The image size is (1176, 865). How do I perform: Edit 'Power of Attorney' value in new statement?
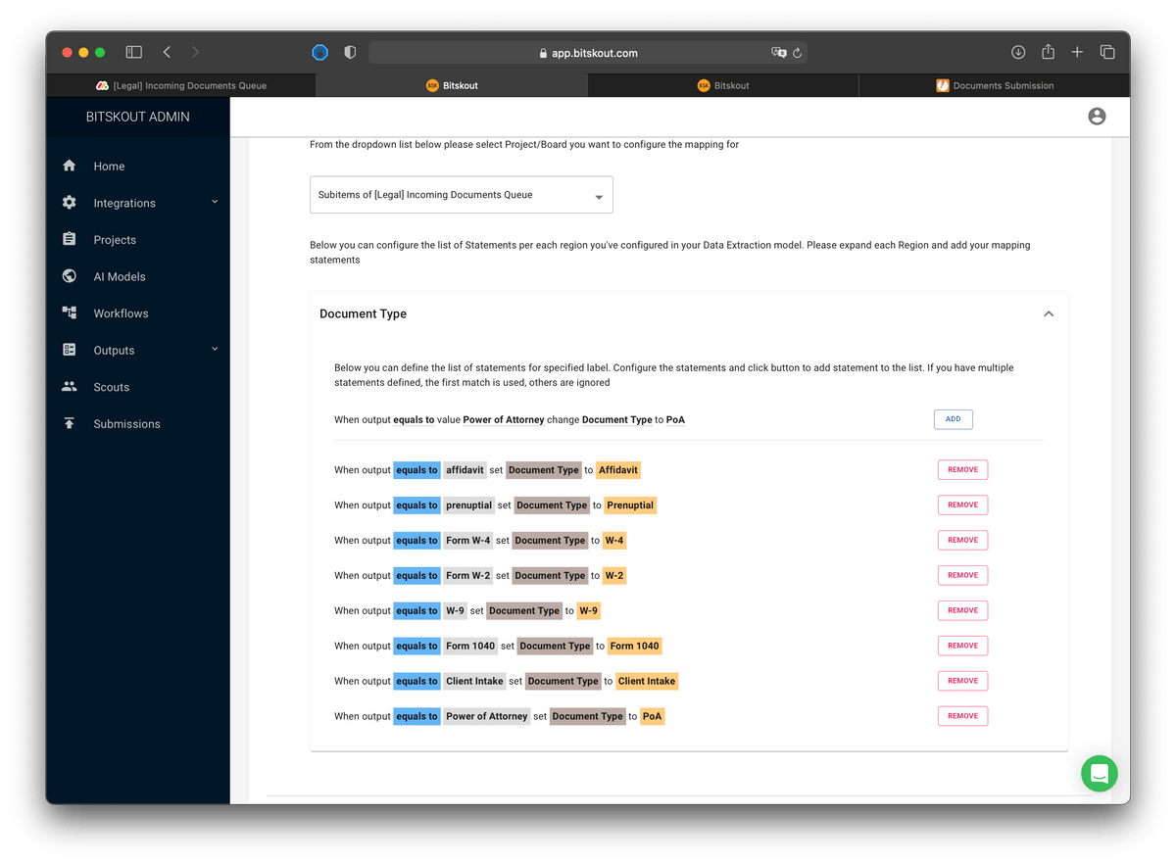[504, 419]
